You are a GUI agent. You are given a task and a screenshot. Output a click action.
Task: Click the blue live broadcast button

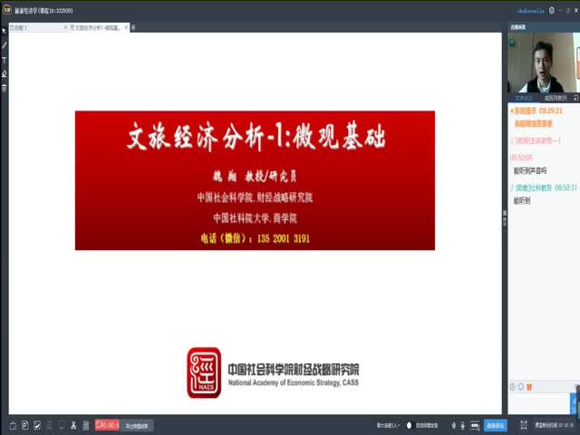click(496, 426)
